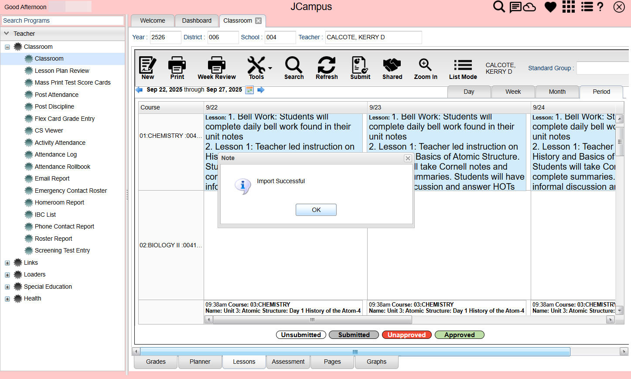Click the Print toolbar icon
The height and width of the screenshot is (379, 631).
[x=177, y=68]
